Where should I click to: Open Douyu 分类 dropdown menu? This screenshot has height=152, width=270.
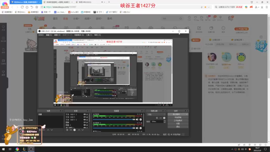pos(76,19)
